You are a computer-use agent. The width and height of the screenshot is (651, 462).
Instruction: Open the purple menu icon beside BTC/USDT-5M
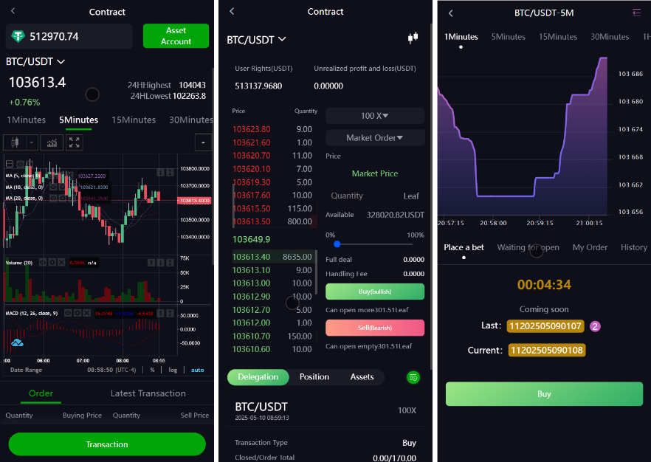[x=637, y=13]
